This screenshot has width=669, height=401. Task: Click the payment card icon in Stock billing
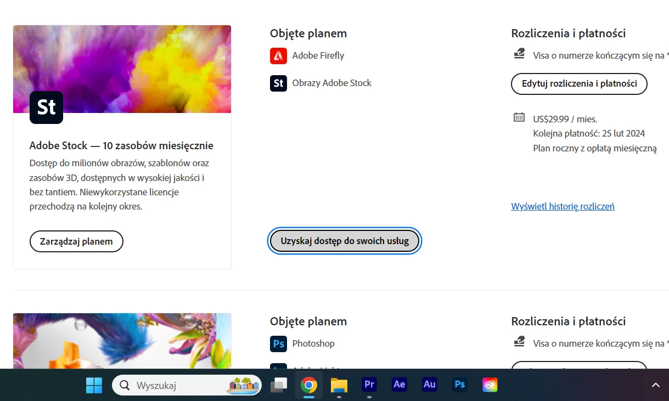(519, 54)
